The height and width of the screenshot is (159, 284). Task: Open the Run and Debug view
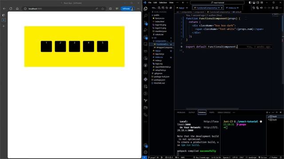pyautogui.click(x=146, y=30)
